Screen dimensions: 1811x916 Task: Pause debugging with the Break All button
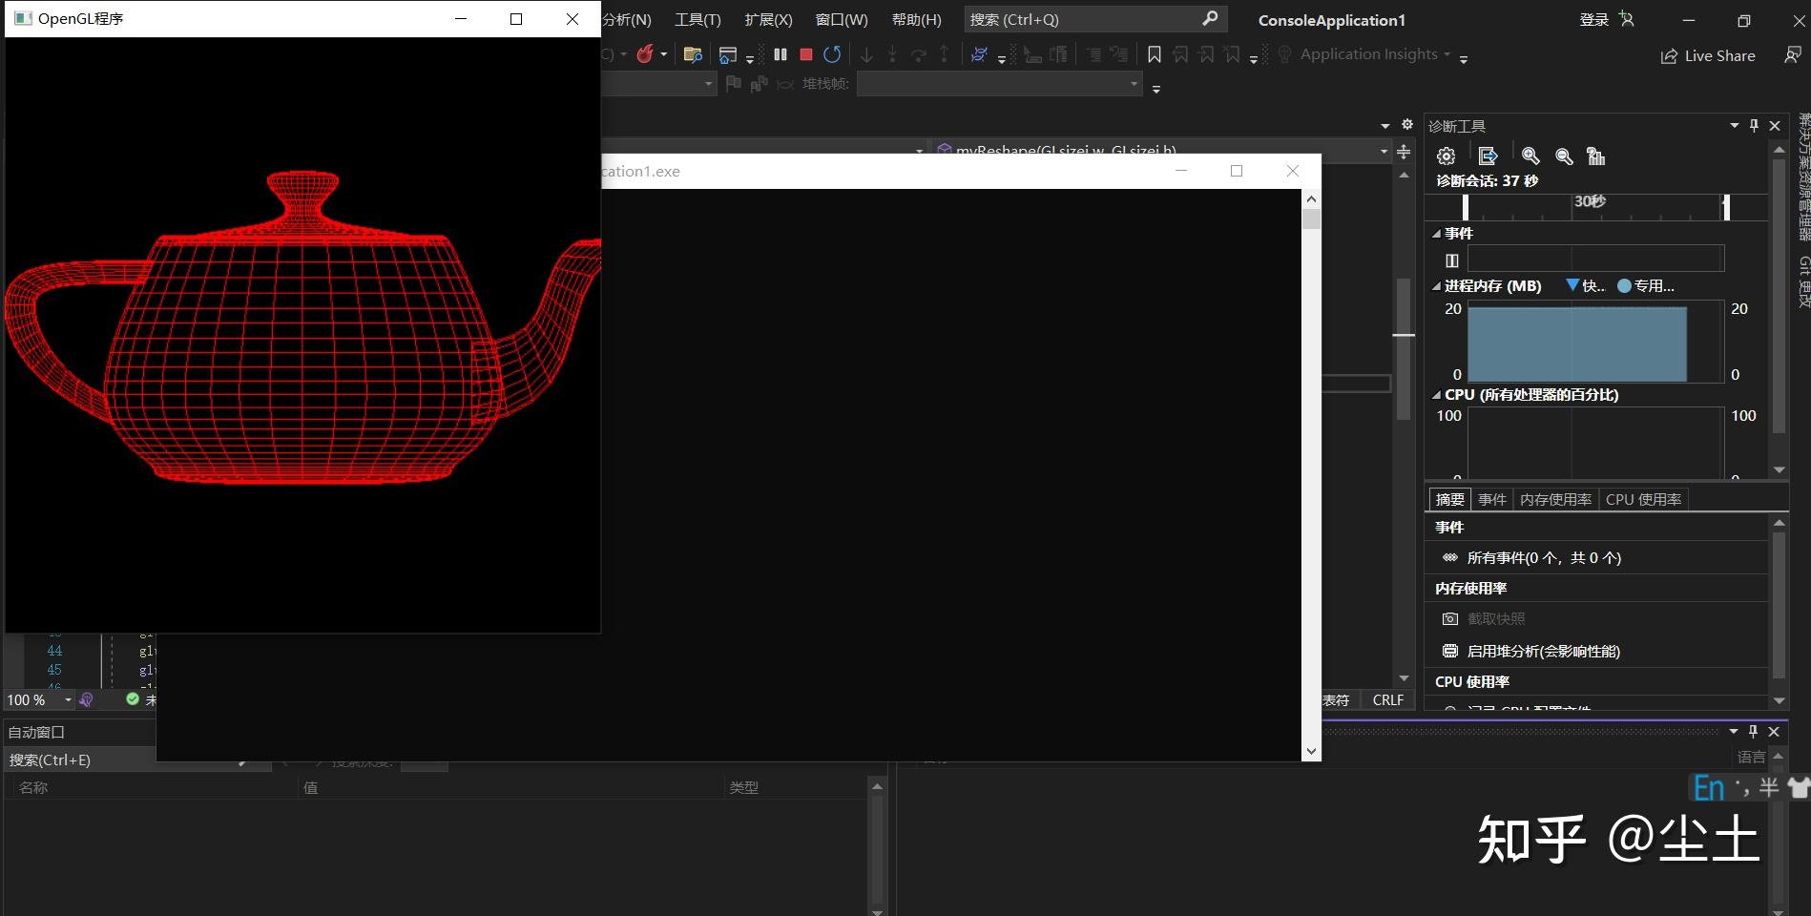pos(781,54)
